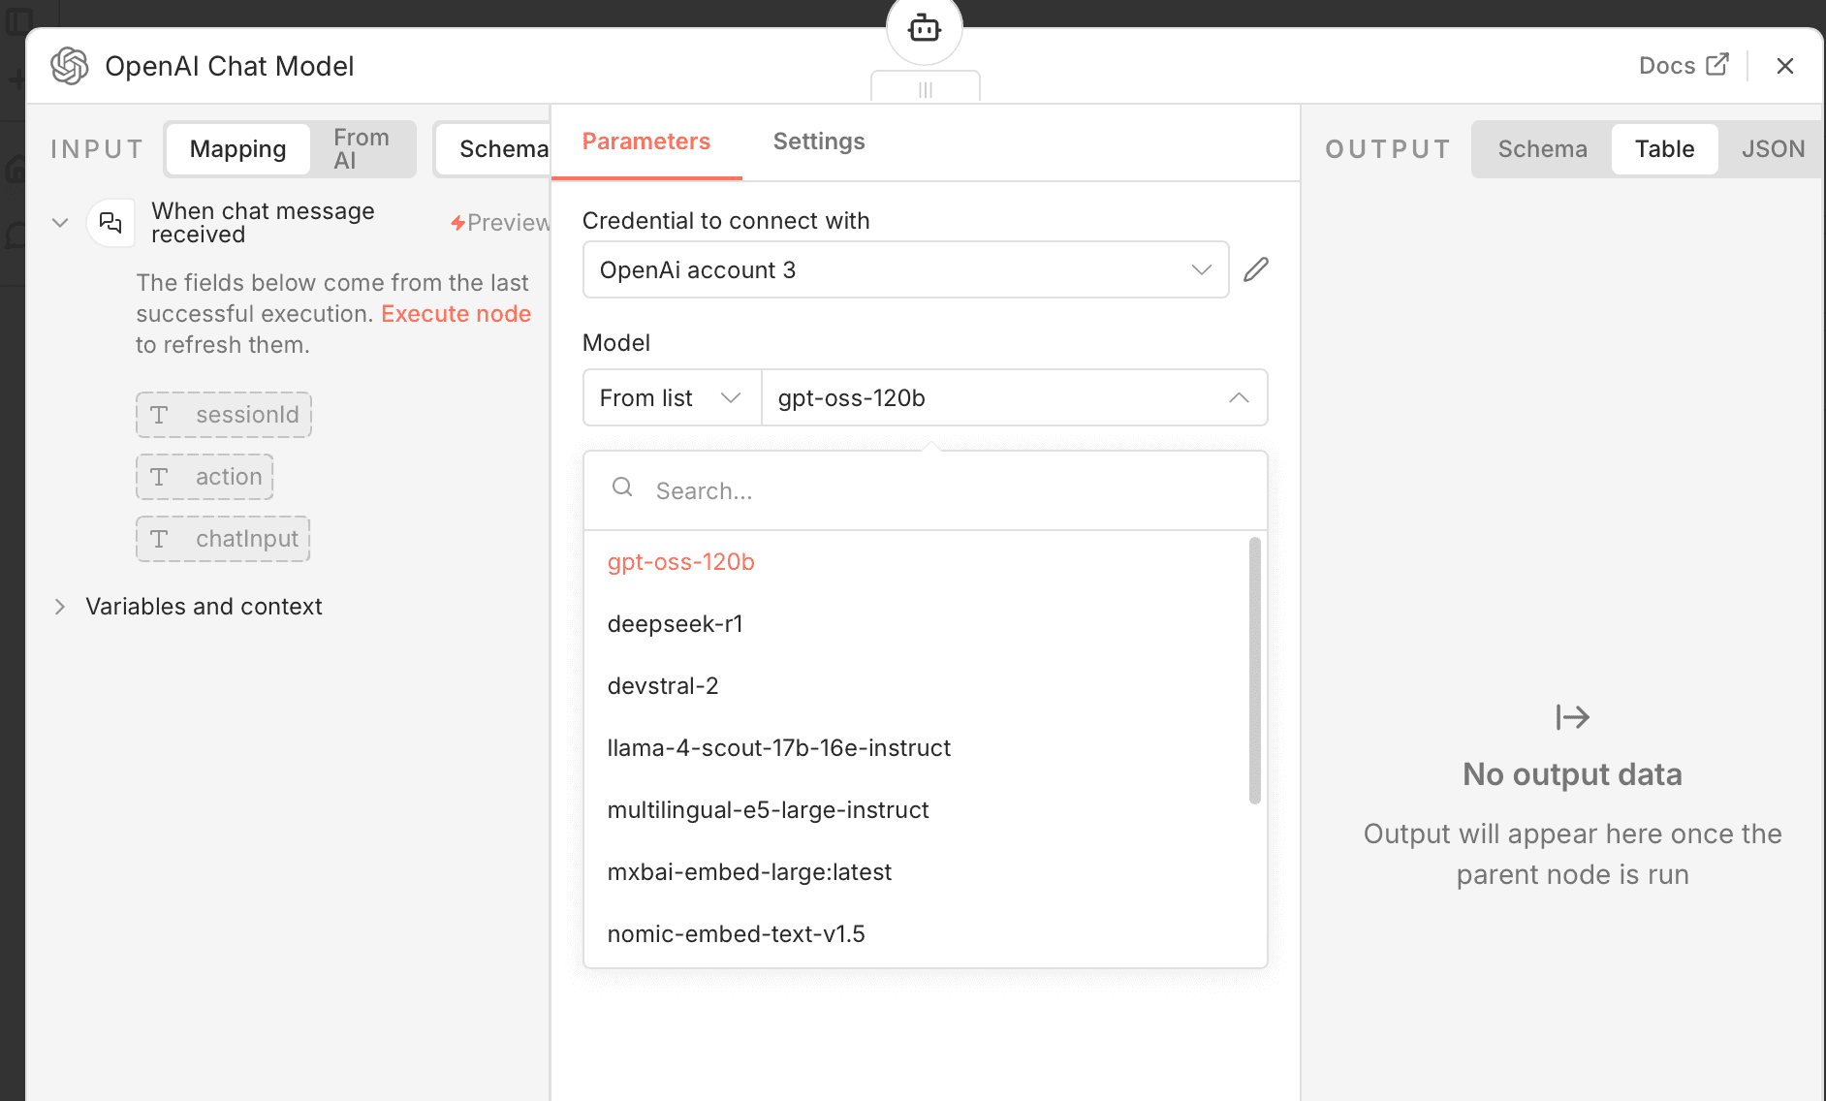Select deepseek-r1 from the model list
1826x1101 pixels.
click(x=675, y=624)
